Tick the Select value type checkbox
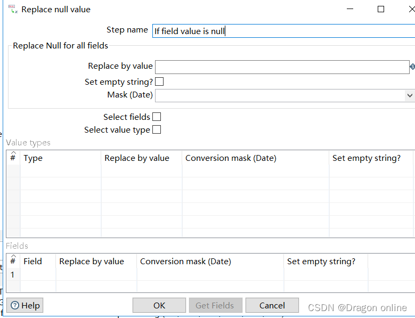This screenshot has width=415, height=318. tap(157, 129)
